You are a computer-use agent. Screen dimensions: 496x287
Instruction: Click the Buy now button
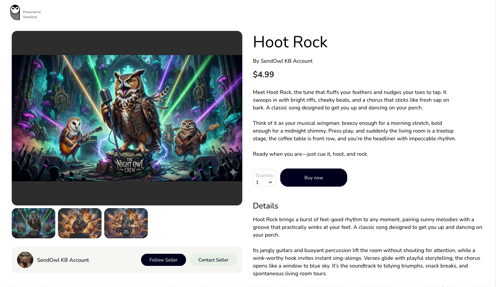point(314,178)
